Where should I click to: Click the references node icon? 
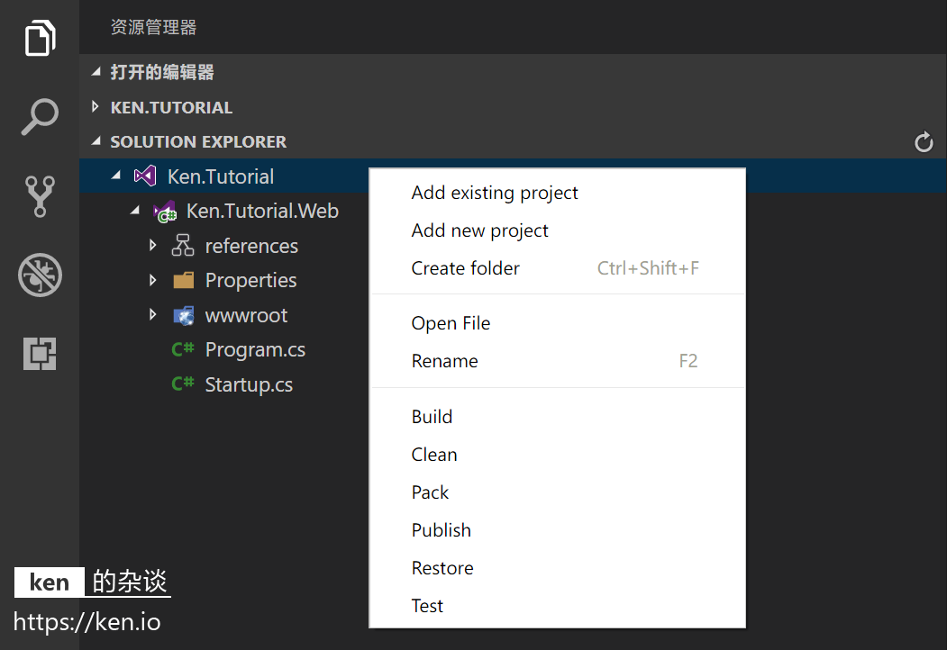(183, 246)
